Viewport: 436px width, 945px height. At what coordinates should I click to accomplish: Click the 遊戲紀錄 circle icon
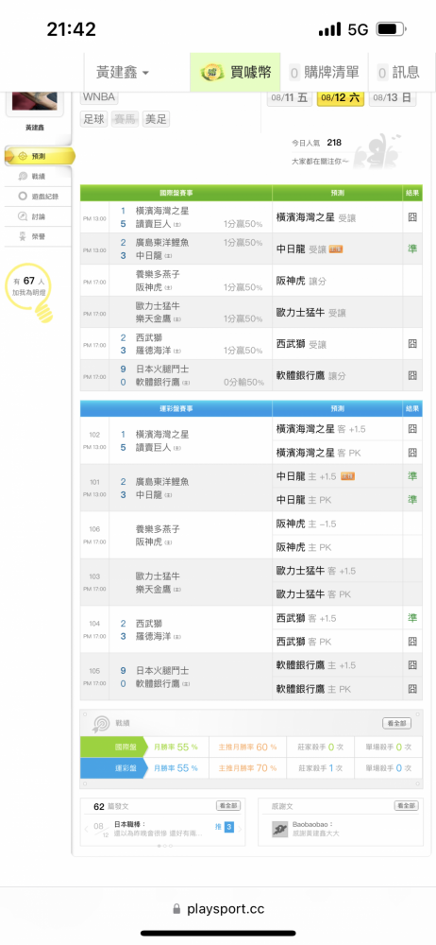23,196
